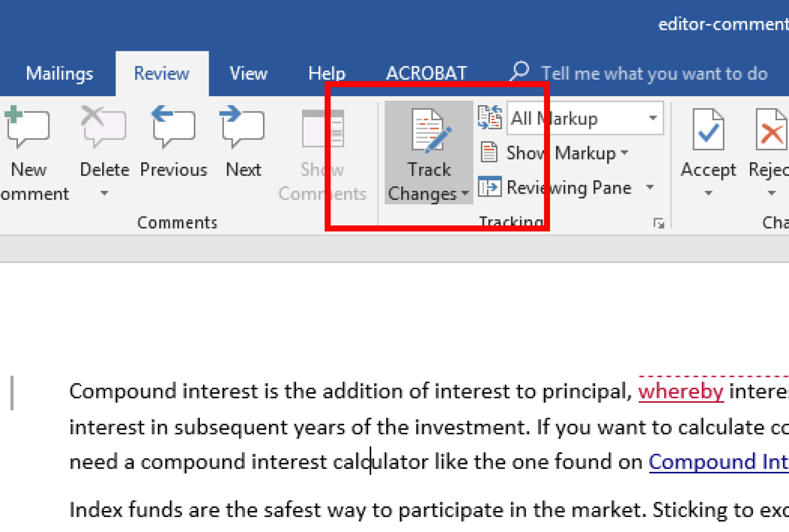
Task: Create a New Comment
Action: pyautogui.click(x=28, y=149)
